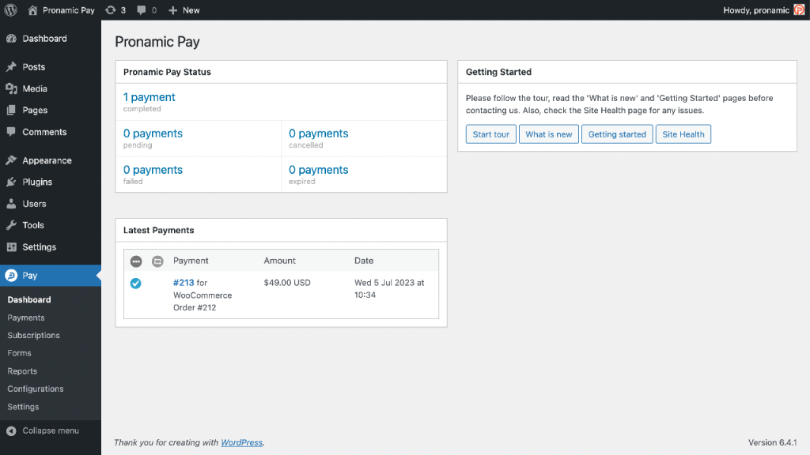Click the Appearance brush icon
The image size is (810, 455).
[x=11, y=160]
